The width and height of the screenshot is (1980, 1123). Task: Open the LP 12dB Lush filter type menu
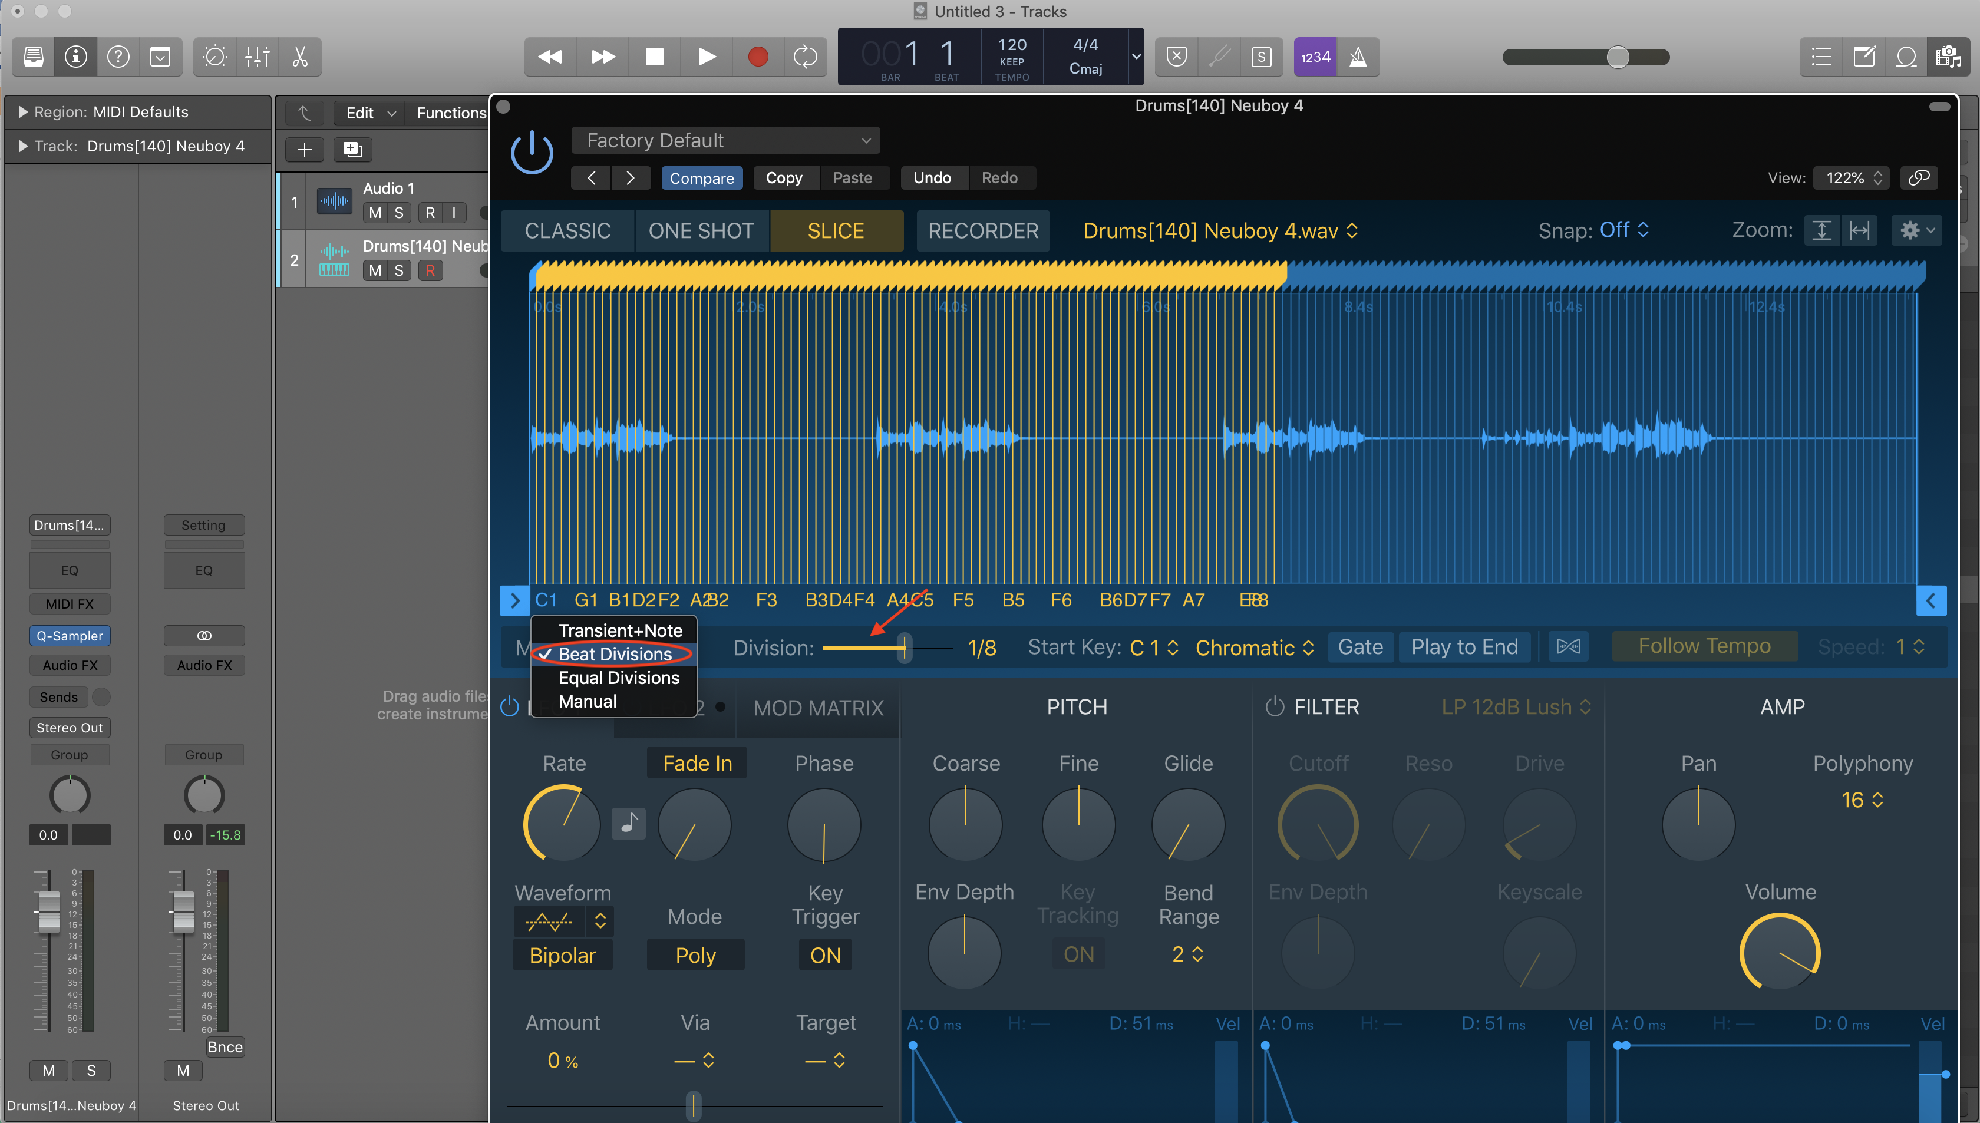(x=1516, y=706)
